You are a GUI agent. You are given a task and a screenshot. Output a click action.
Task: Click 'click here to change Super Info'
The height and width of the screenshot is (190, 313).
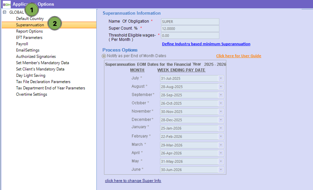pos(133,181)
